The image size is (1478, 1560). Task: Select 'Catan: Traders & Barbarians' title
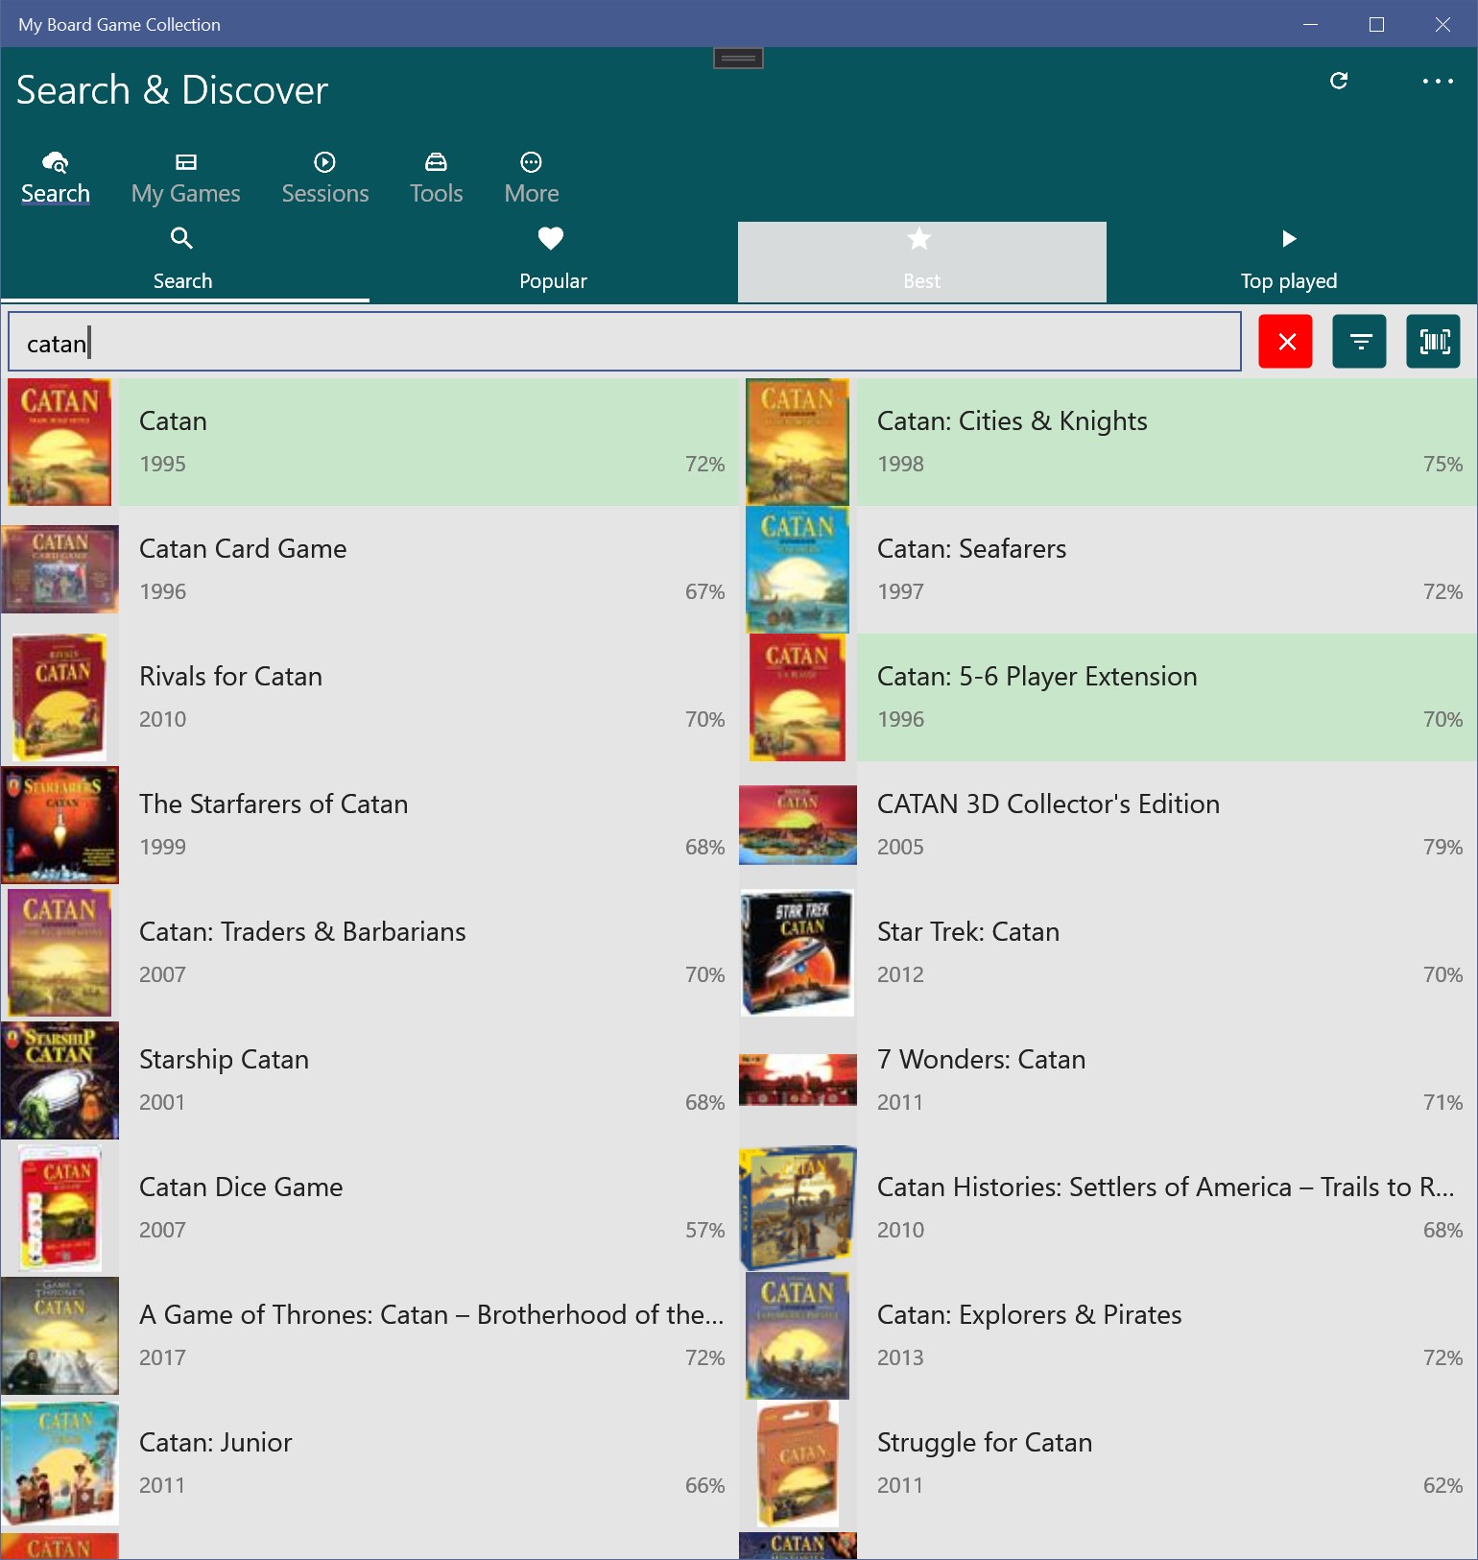pos(302,932)
